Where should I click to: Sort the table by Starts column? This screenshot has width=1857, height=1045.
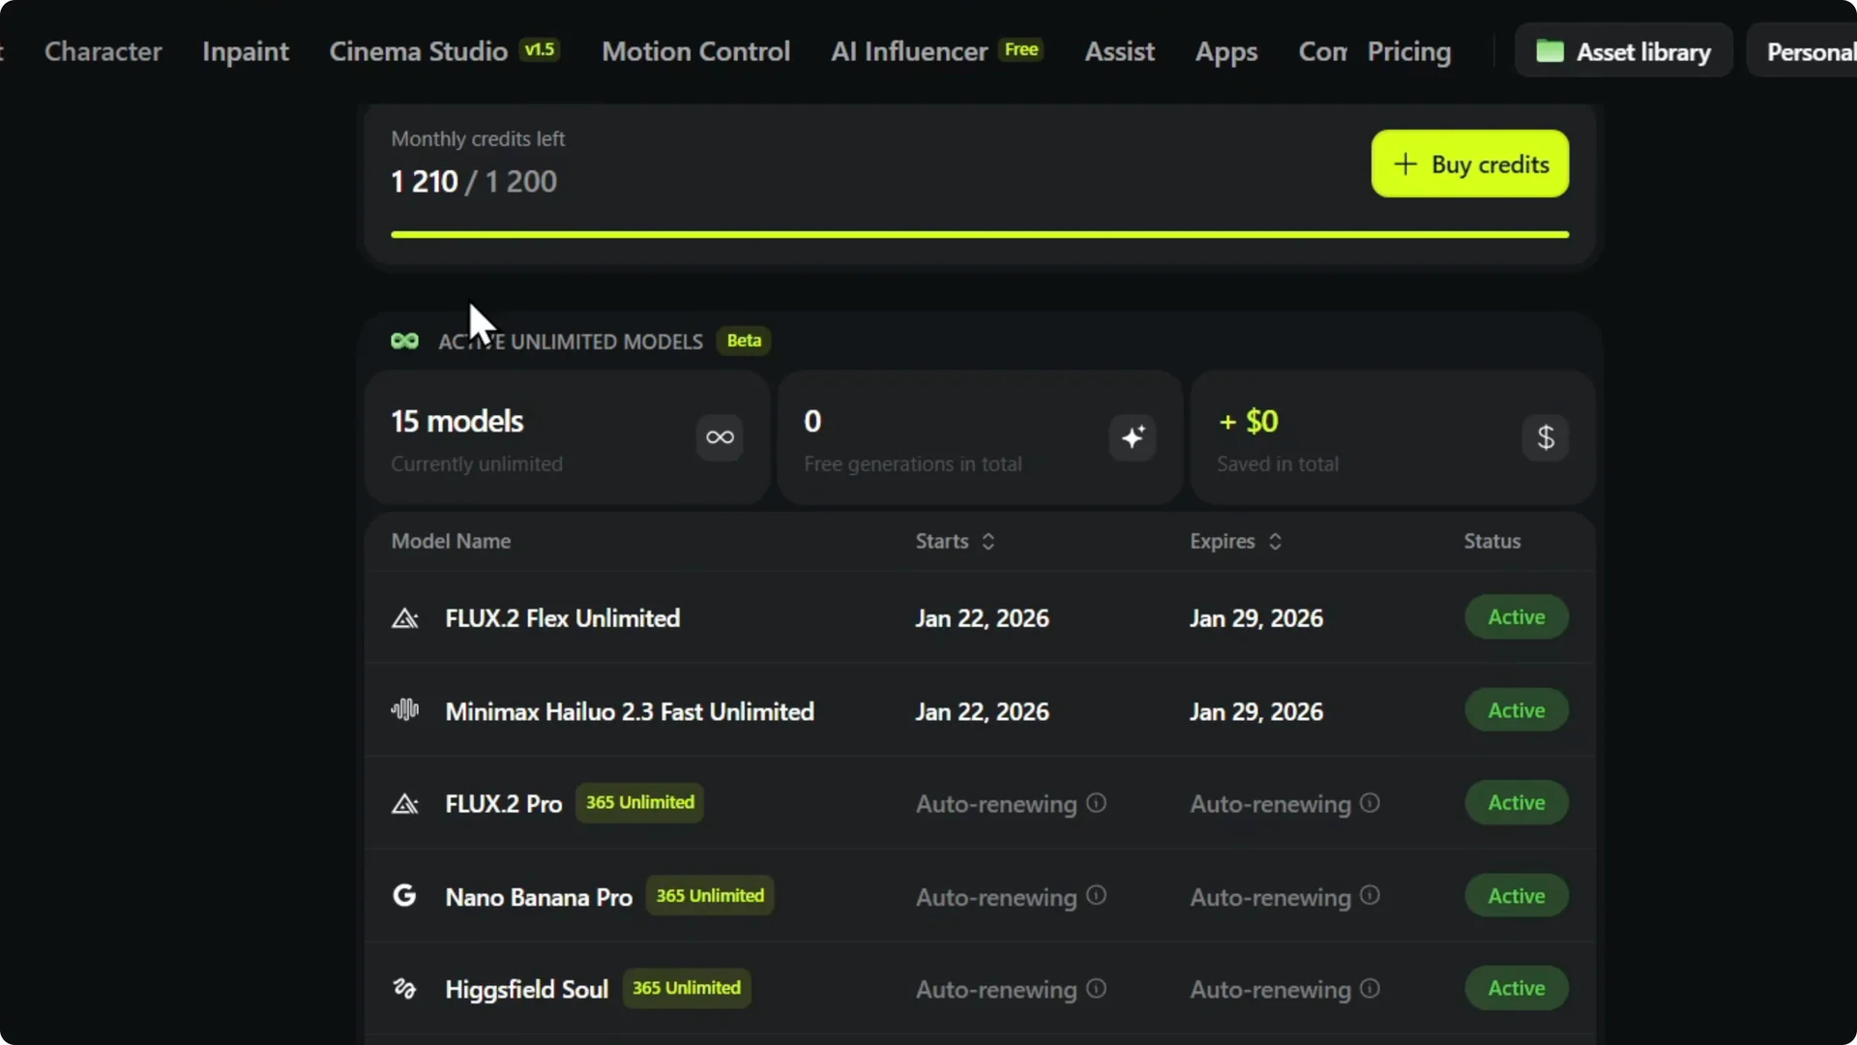[x=988, y=541]
